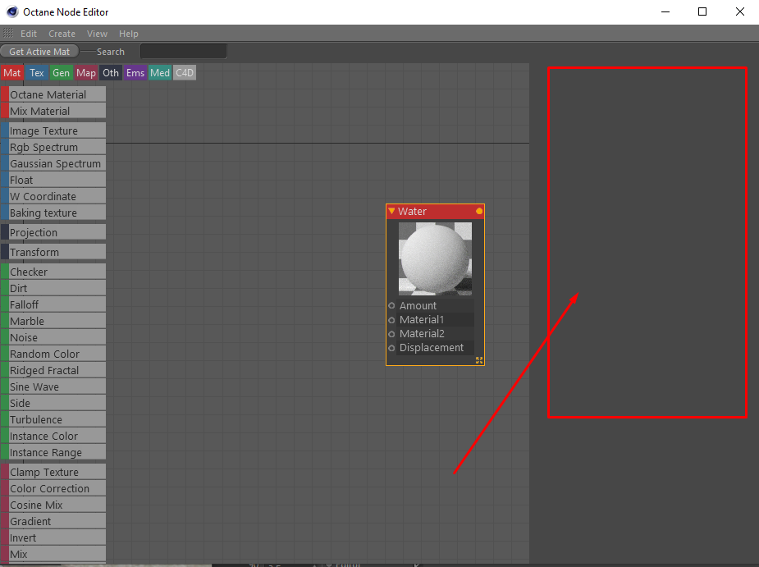Viewport: 759px width, 567px height.
Task: Click Turbulence in the node list
Action: pyautogui.click(x=53, y=420)
